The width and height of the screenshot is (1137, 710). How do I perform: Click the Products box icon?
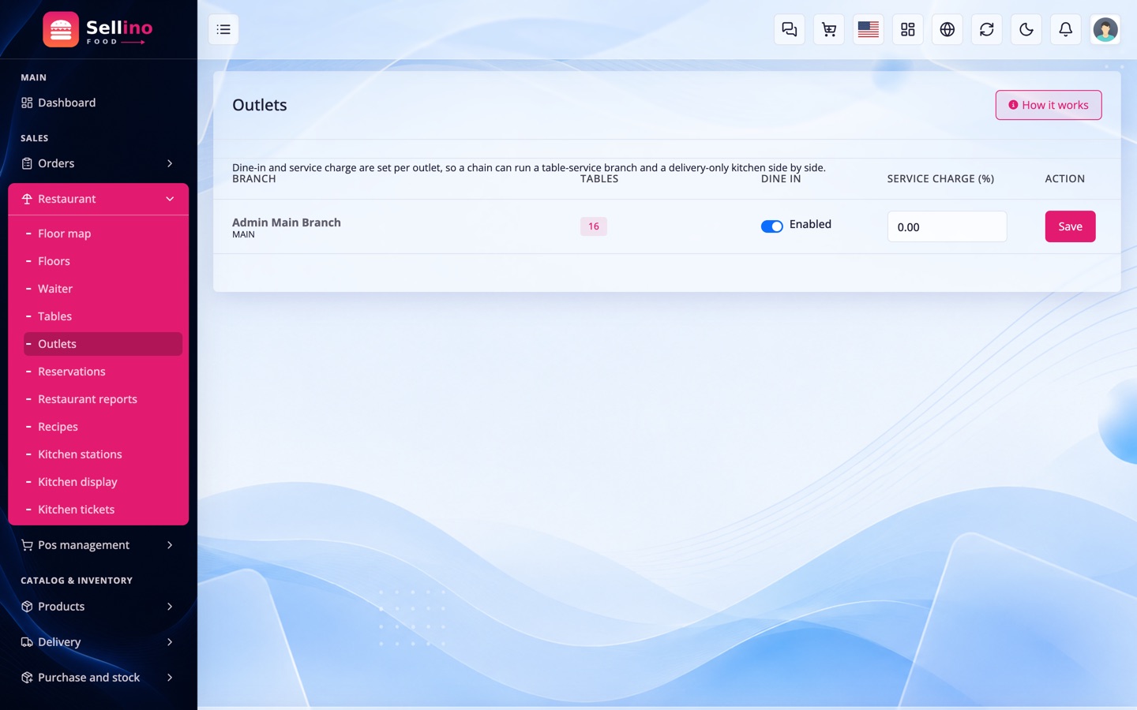coord(27,607)
